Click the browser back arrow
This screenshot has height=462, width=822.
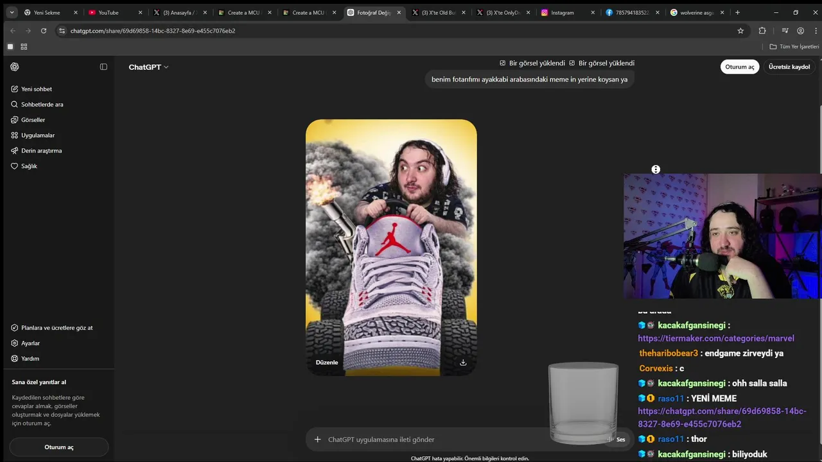tap(12, 31)
